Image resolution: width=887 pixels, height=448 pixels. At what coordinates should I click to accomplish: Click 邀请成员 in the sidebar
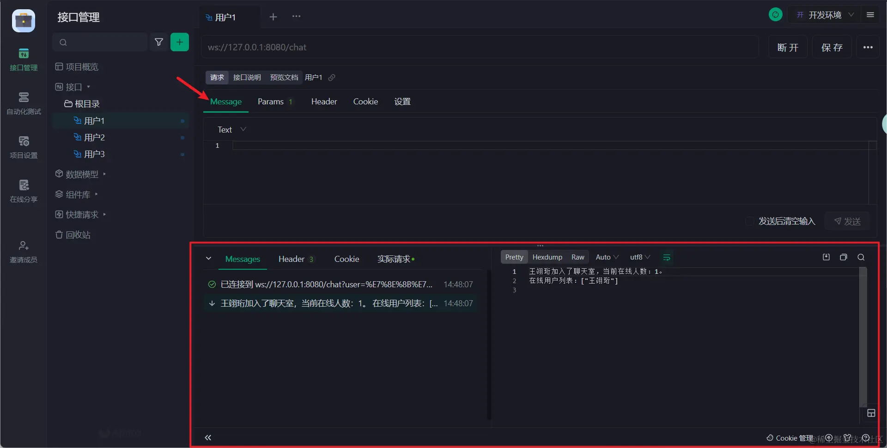(24, 252)
